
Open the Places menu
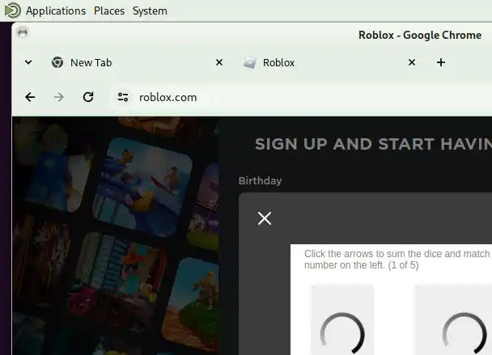point(109,11)
